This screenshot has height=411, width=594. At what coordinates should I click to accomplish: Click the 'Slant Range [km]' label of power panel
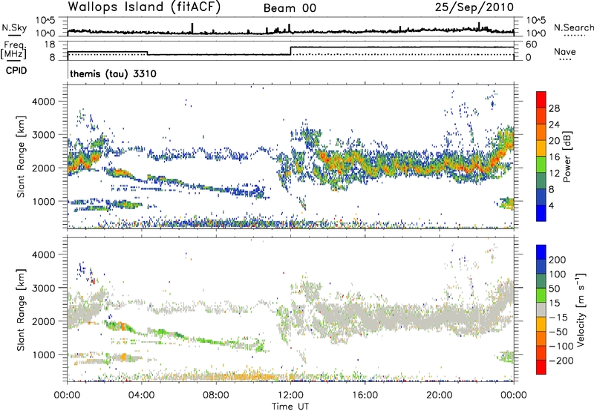point(21,157)
